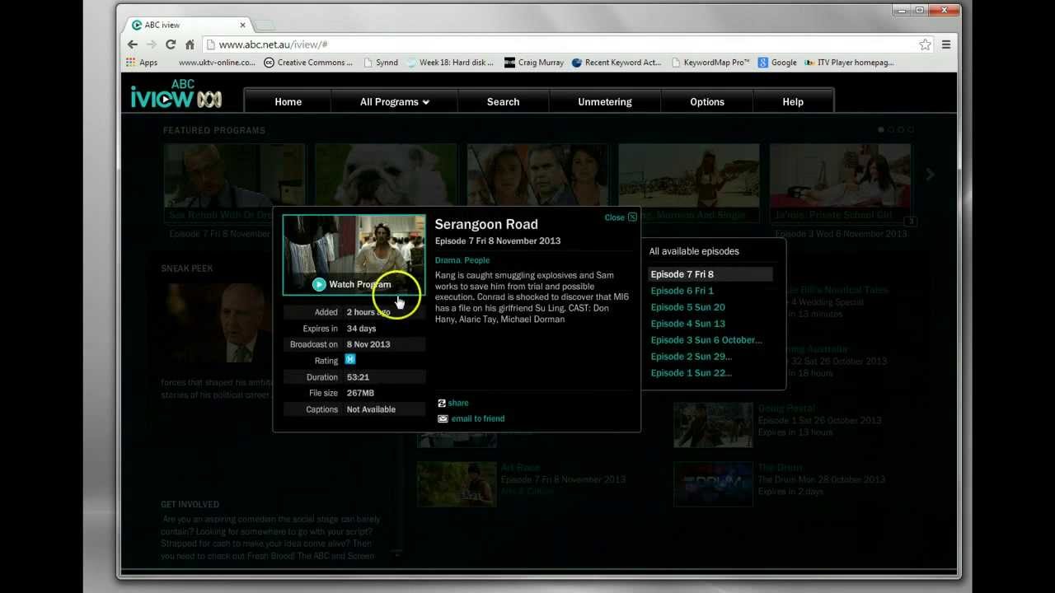Select first featured carousel dot
The width and height of the screenshot is (1055, 593).
881,129
